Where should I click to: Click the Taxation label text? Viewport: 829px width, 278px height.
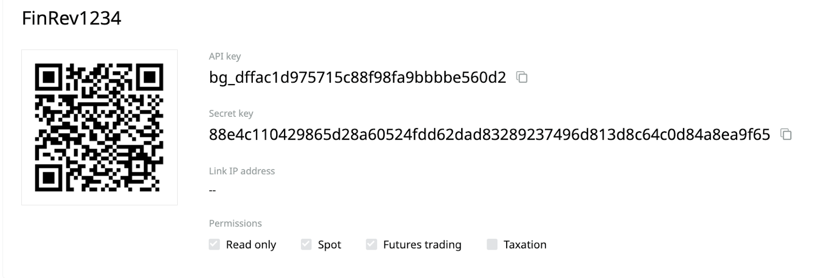point(525,245)
